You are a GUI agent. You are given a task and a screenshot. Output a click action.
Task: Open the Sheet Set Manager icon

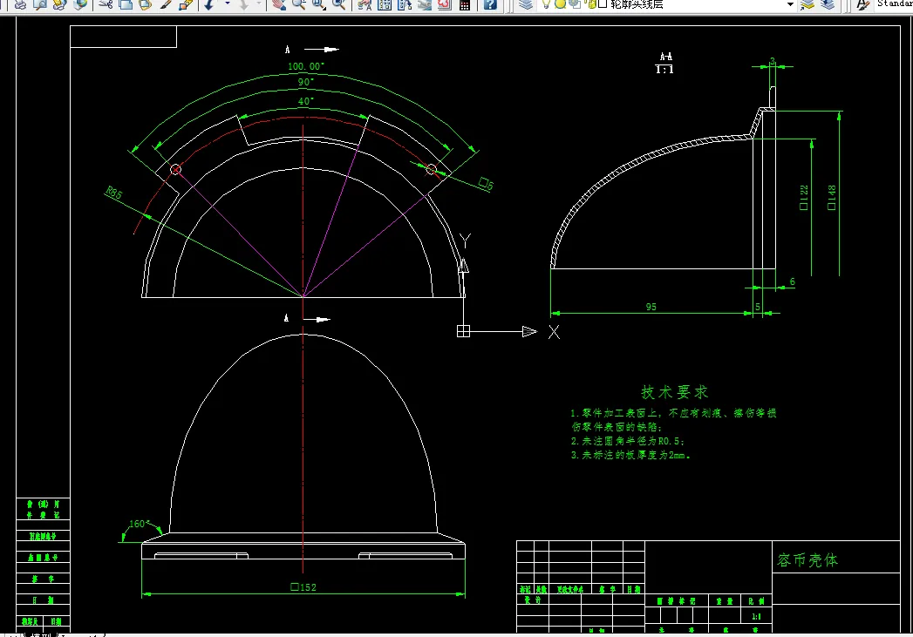(425, 4)
